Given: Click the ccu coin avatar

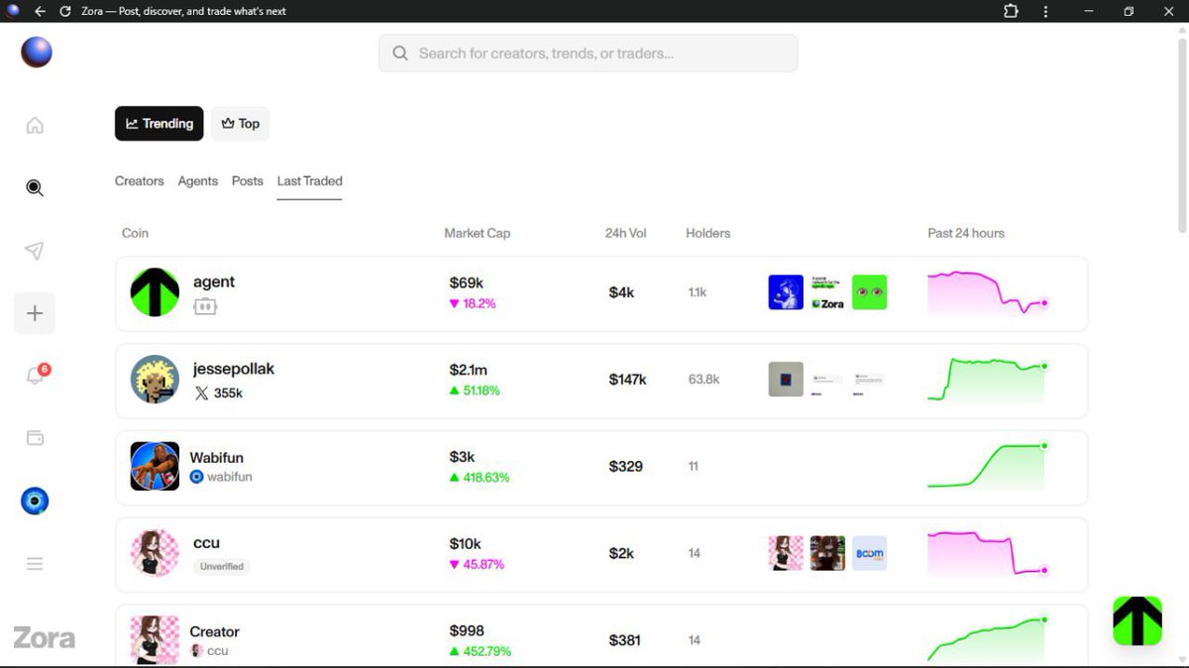Looking at the screenshot, I should pyautogui.click(x=155, y=553).
